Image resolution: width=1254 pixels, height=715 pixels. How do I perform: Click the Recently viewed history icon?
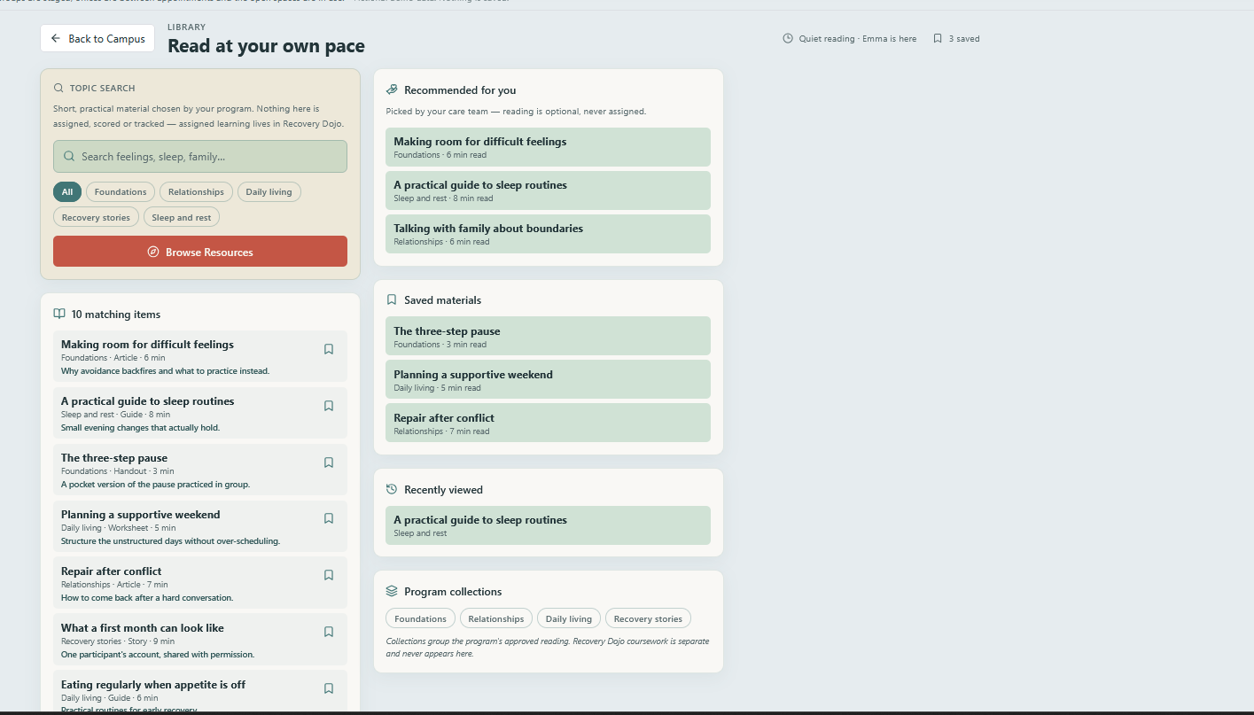click(x=392, y=489)
